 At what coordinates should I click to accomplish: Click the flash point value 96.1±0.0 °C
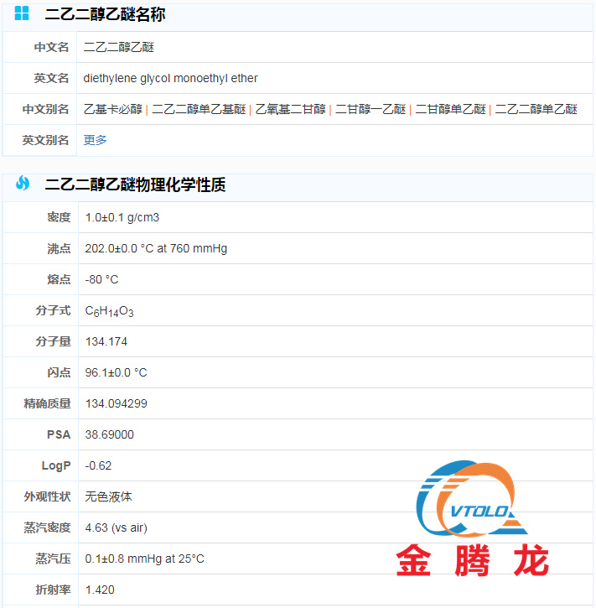[116, 372]
